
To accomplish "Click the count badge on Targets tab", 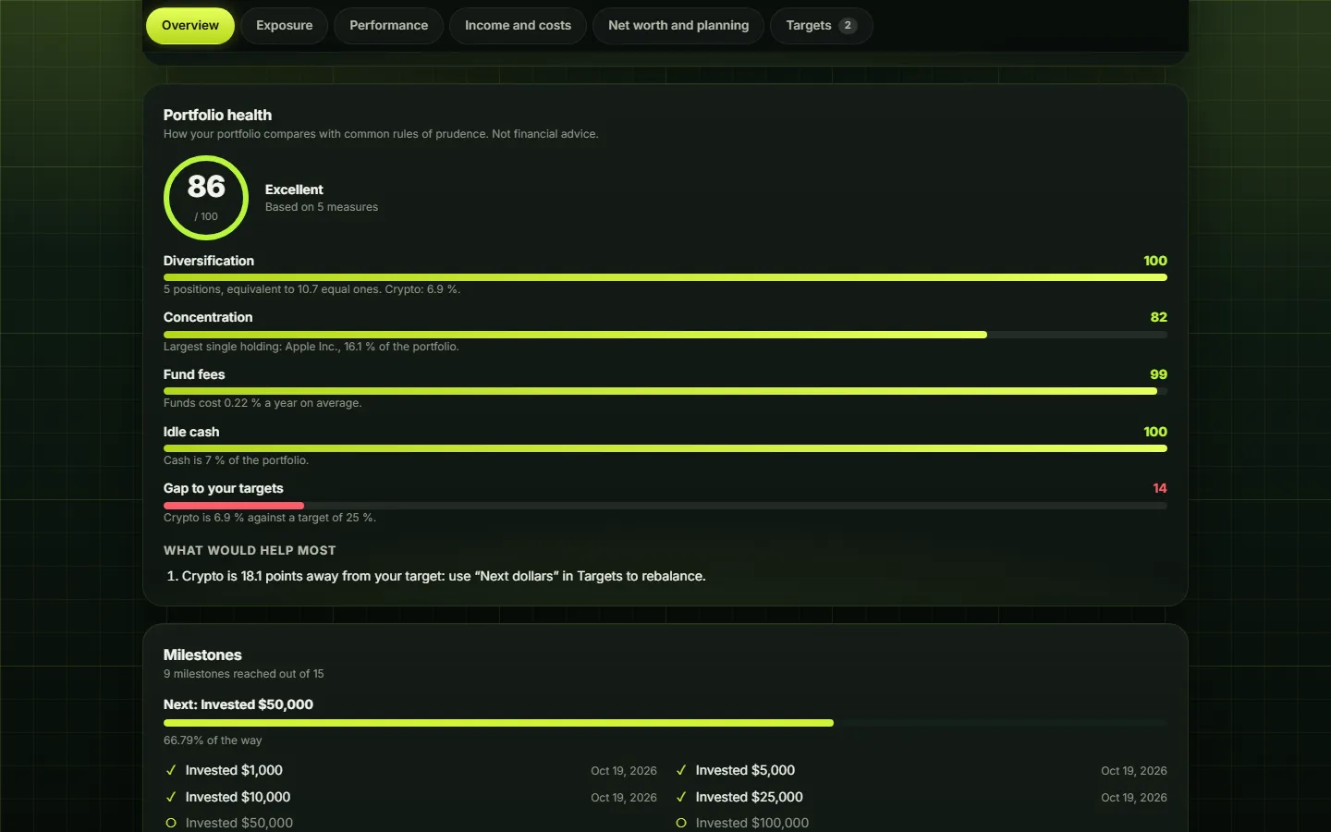I will click(x=848, y=26).
